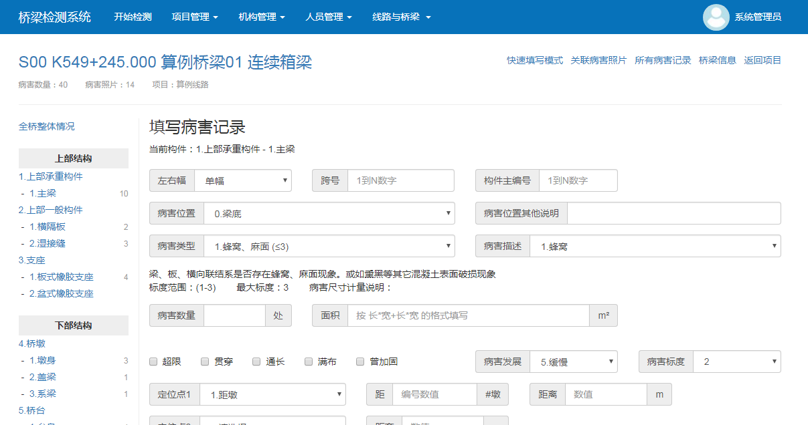The width and height of the screenshot is (808, 425).
Task: Go to 所有病害记录
Action: [x=663, y=60]
